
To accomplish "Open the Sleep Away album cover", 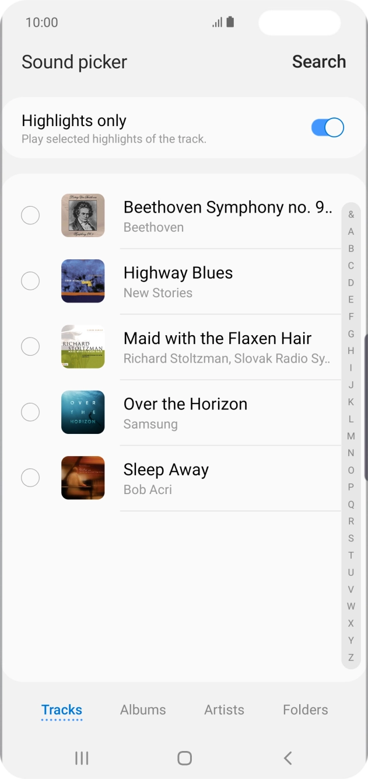I will pos(83,478).
